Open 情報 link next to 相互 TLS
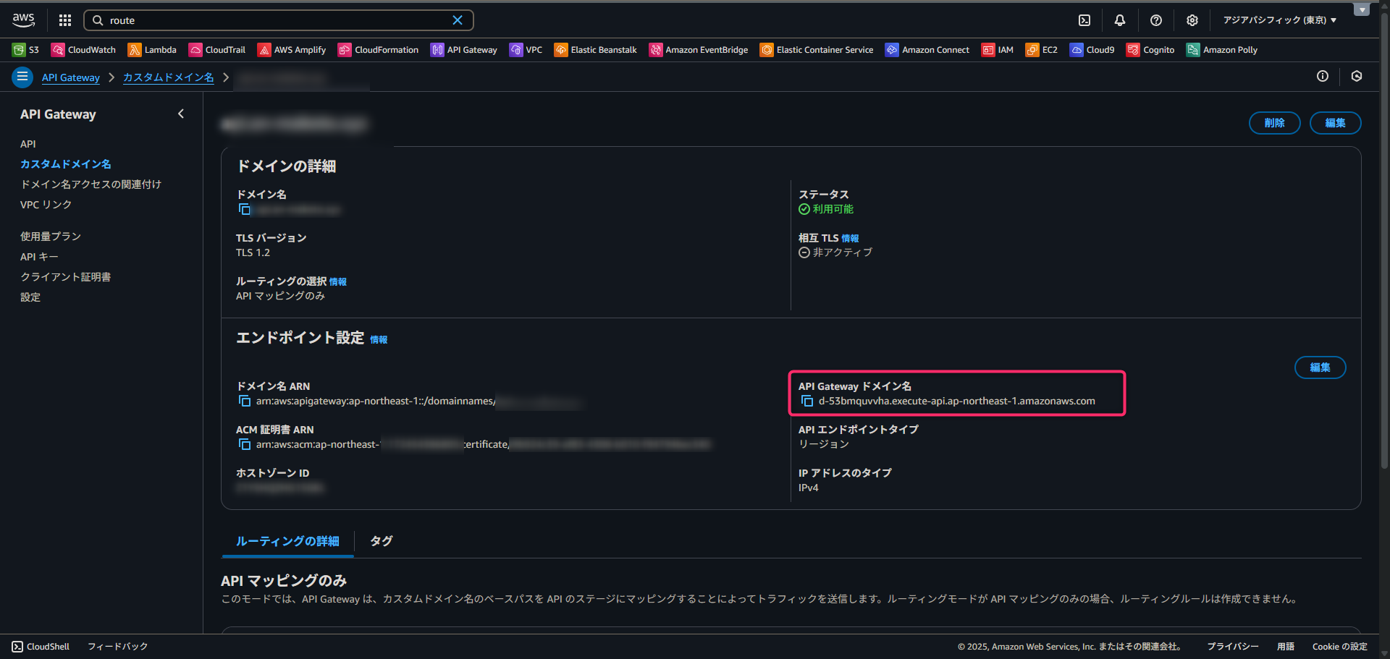This screenshot has width=1390, height=659. pyautogui.click(x=851, y=239)
